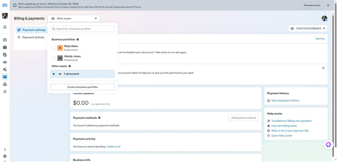Image resolution: width=337 pixels, height=163 pixels.
Task: Open Help question mark icon
Action: coord(5,150)
